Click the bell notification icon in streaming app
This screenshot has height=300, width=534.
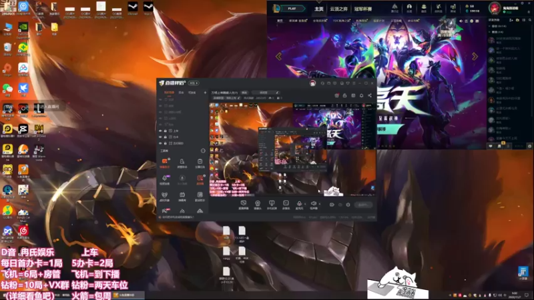pyautogui.click(x=361, y=95)
